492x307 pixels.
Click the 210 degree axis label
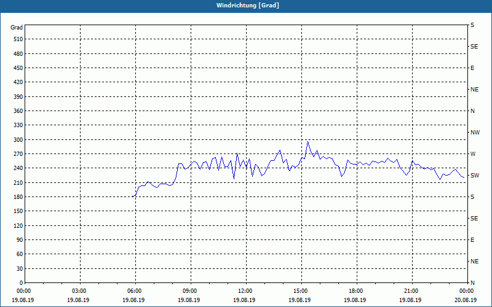coord(18,182)
